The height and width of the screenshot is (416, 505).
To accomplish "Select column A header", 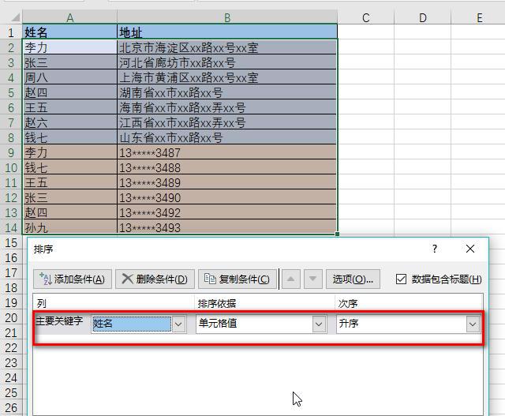I will tap(70, 17).
